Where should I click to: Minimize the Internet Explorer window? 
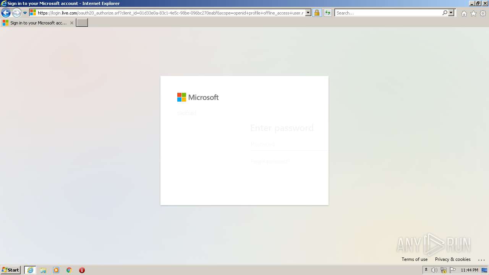pyautogui.click(x=471, y=3)
